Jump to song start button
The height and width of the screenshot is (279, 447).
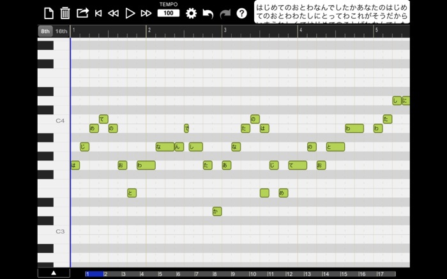tap(98, 13)
